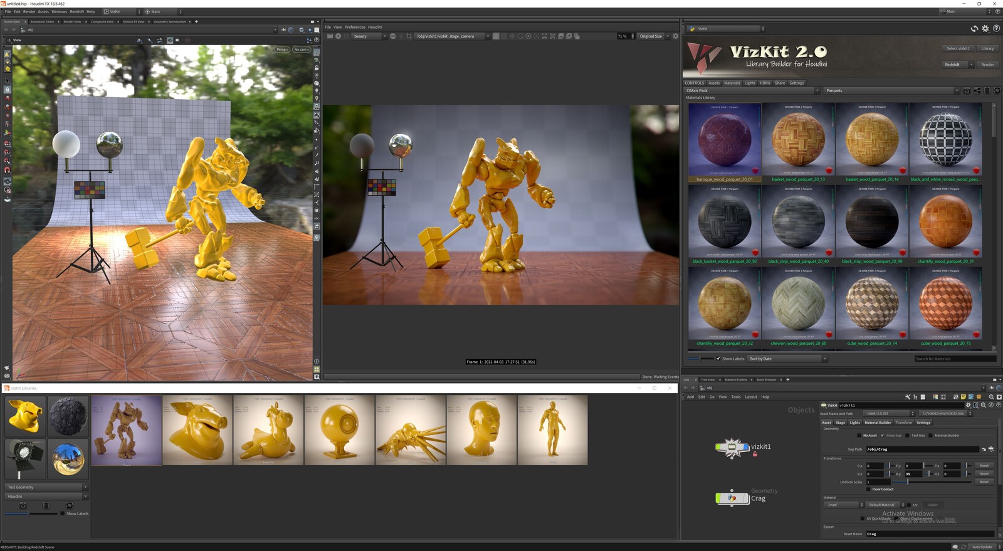Screen dimensions: 1003x551
Task: Enable the Floor Contact checkbox
Action: click(x=868, y=489)
